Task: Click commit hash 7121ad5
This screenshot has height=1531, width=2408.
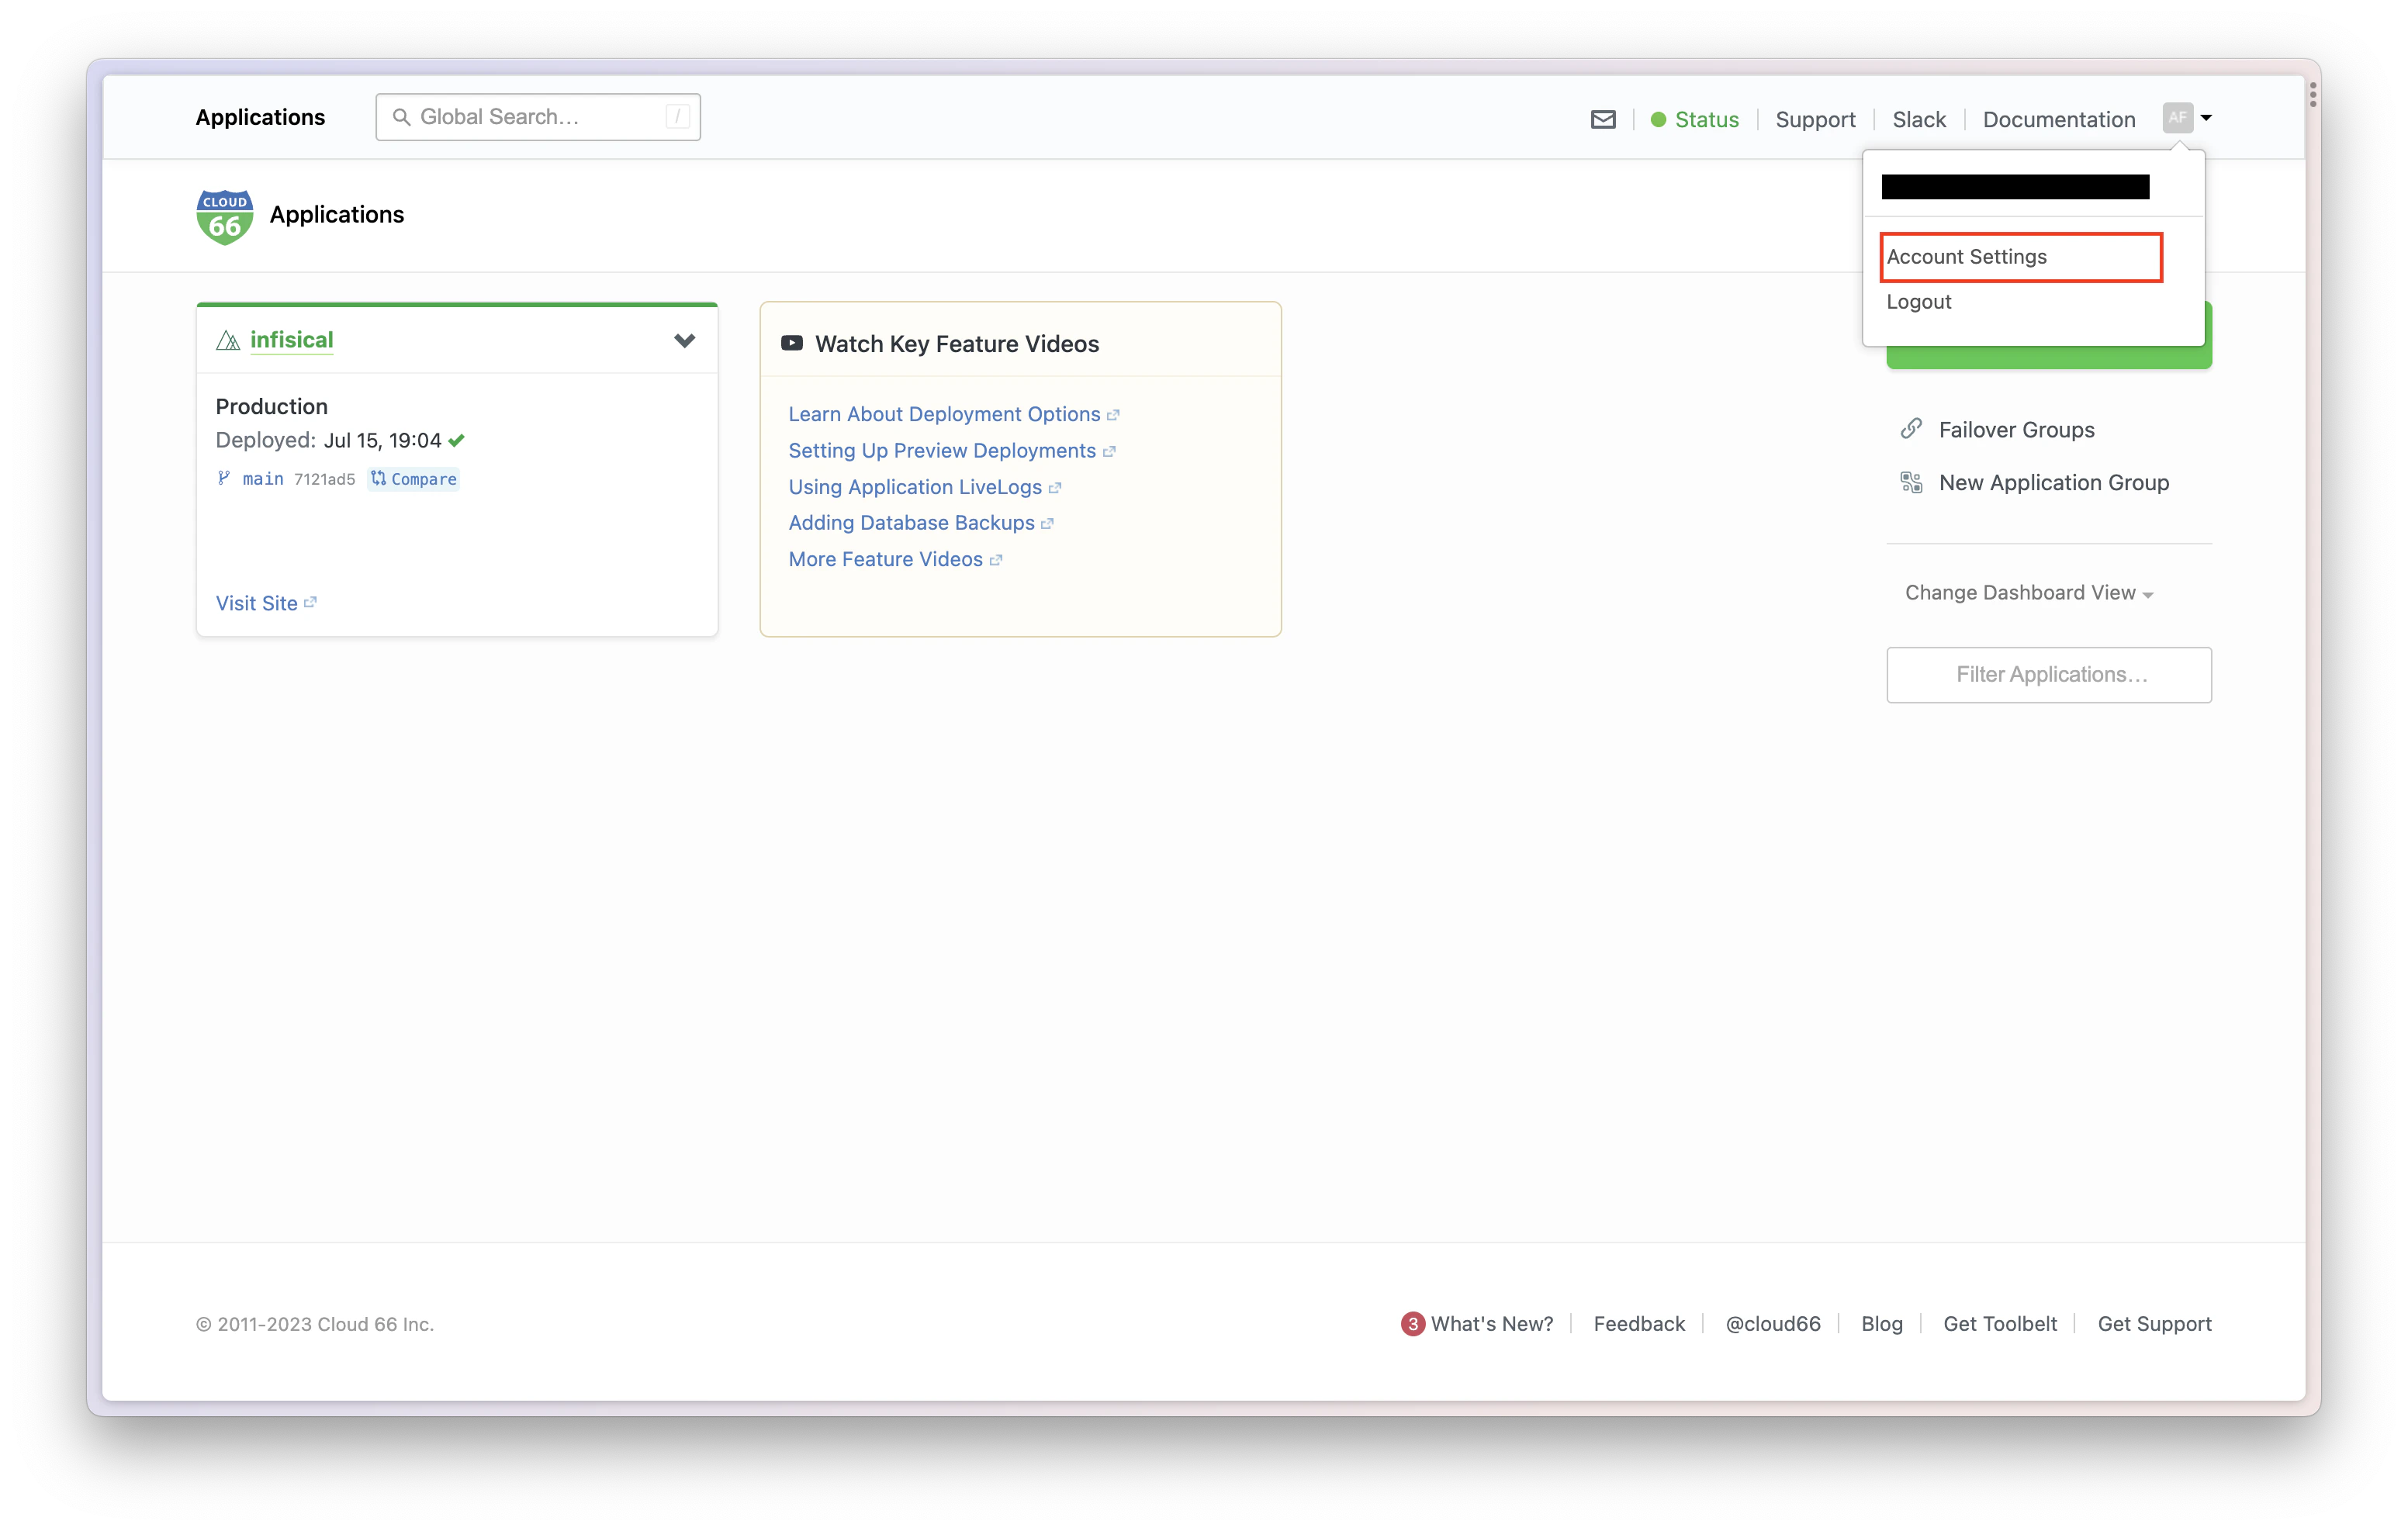Action: pyautogui.click(x=324, y=479)
